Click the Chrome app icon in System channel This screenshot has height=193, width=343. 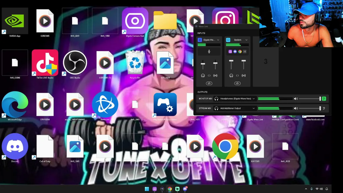pos(240,51)
